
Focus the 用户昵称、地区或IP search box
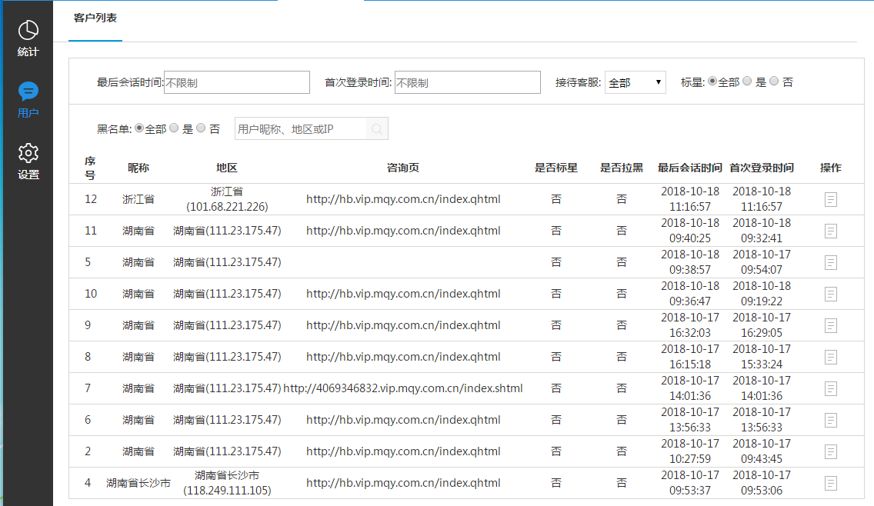click(x=300, y=129)
